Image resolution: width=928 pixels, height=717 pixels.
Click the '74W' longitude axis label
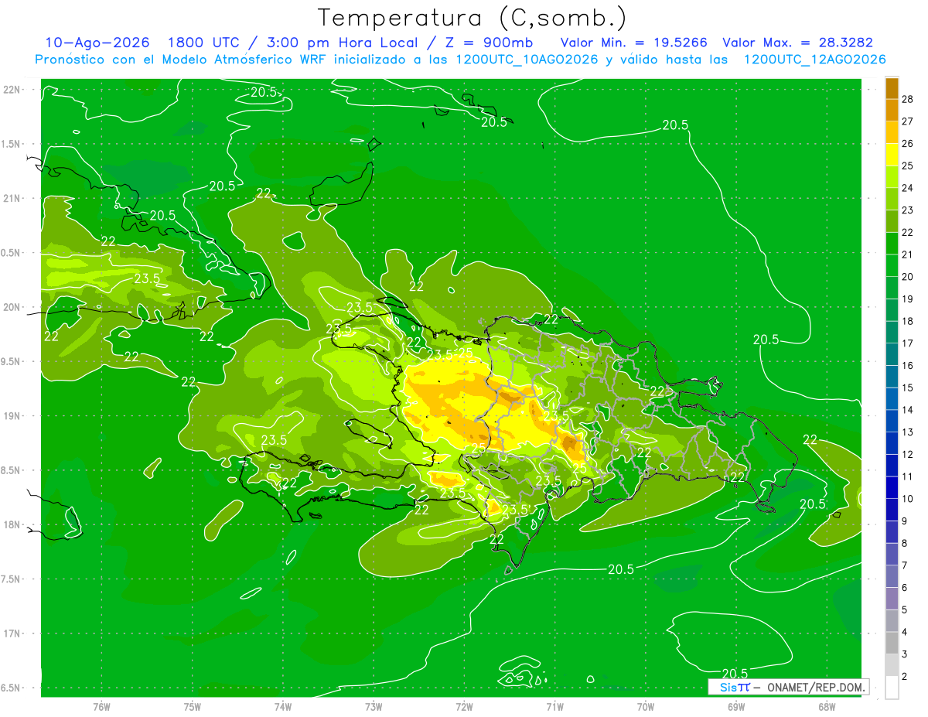(x=282, y=707)
